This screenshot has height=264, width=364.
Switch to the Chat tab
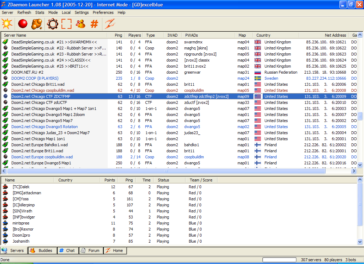pyautogui.click(x=68, y=250)
